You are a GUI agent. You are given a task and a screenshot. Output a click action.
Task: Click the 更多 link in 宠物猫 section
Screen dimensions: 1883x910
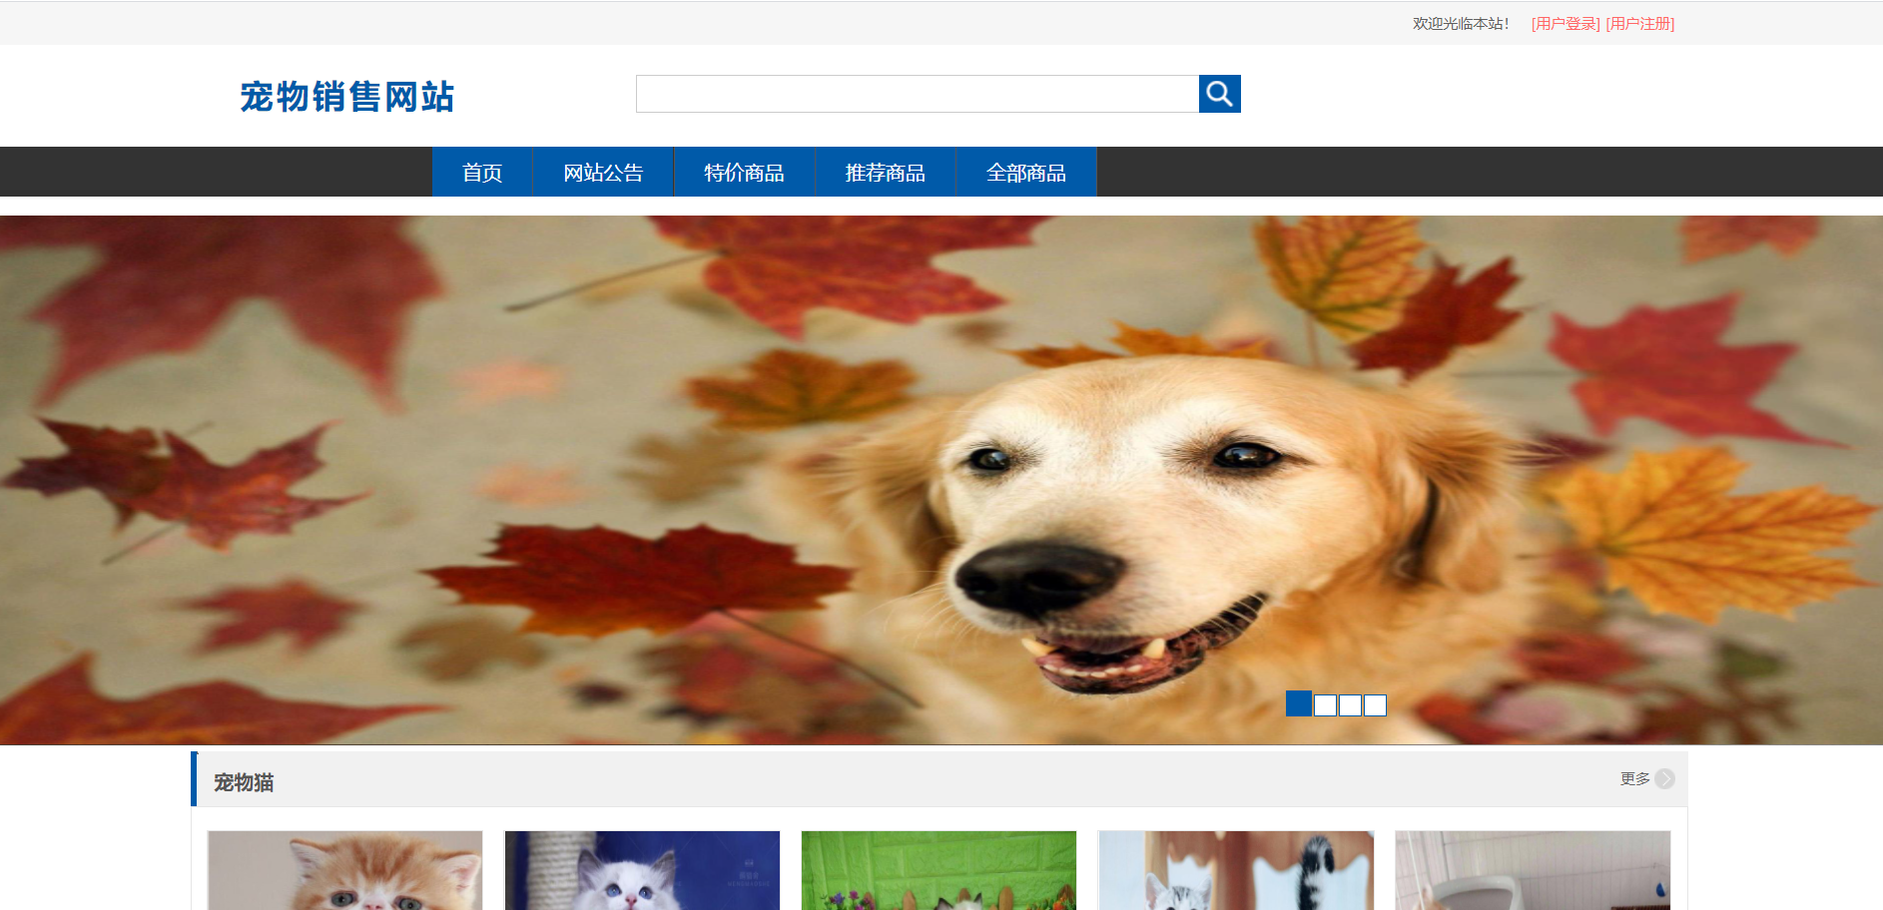(1634, 778)
